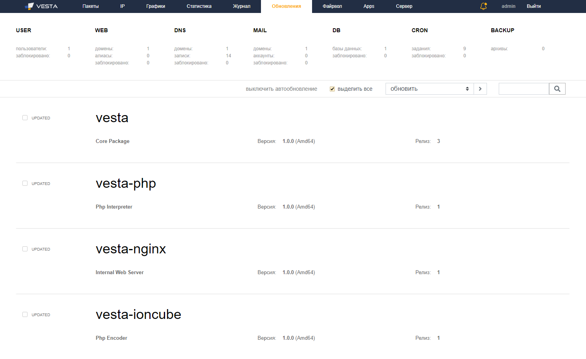Click the Выйти logout button
The height and width of the screenshot is (359, 586).
pyautogui.click(x=533, y=6)
